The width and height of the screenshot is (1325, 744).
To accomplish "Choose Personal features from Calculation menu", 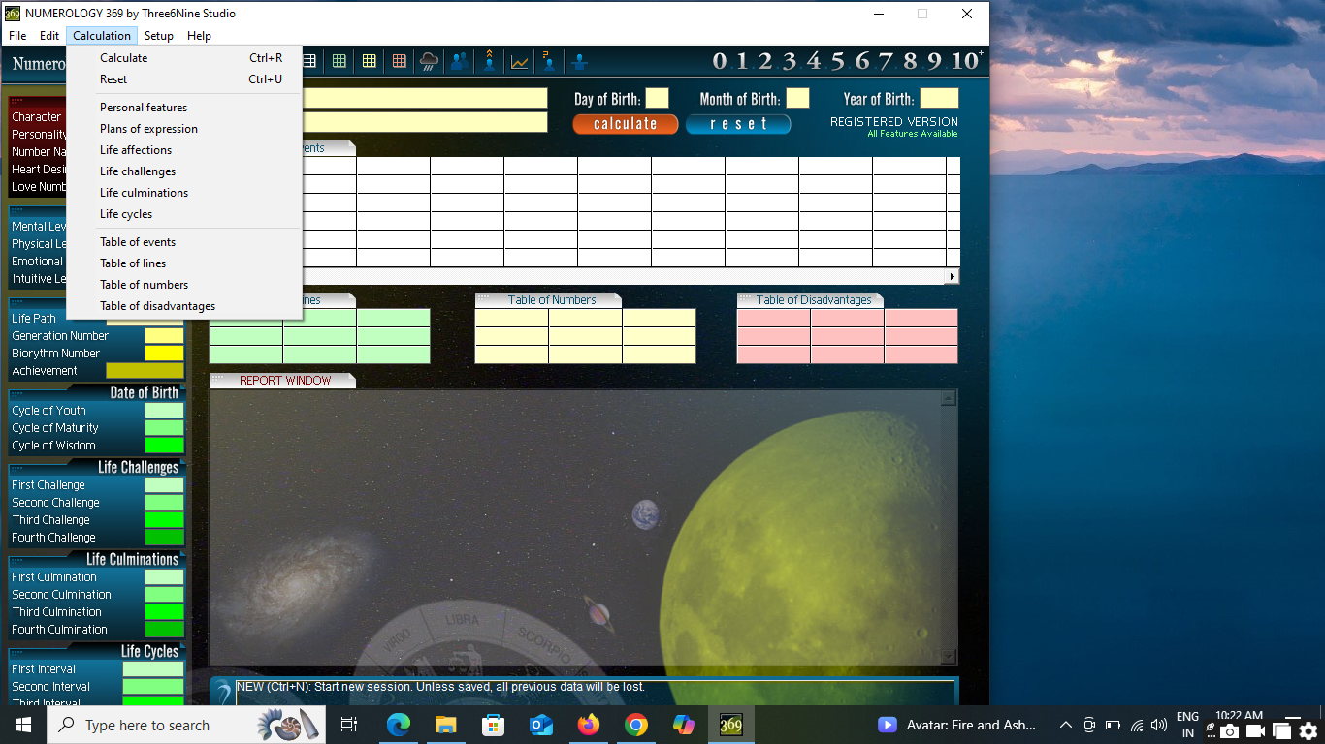I will [144, 108].
